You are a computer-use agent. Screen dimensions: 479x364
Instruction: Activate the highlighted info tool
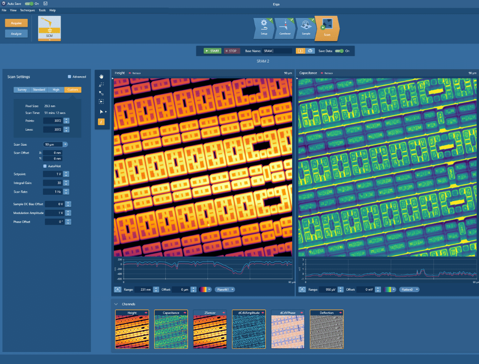pyautogui.click(x=101, y=121)
